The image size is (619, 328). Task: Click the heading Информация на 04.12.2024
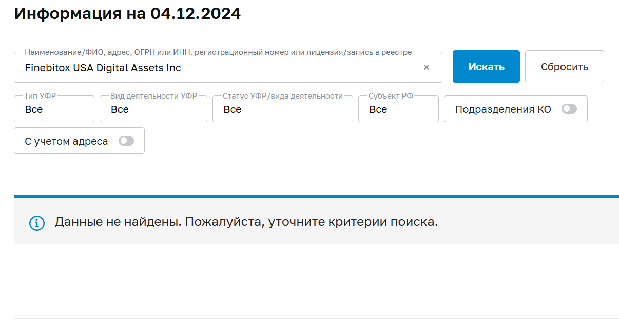point(127,14)
